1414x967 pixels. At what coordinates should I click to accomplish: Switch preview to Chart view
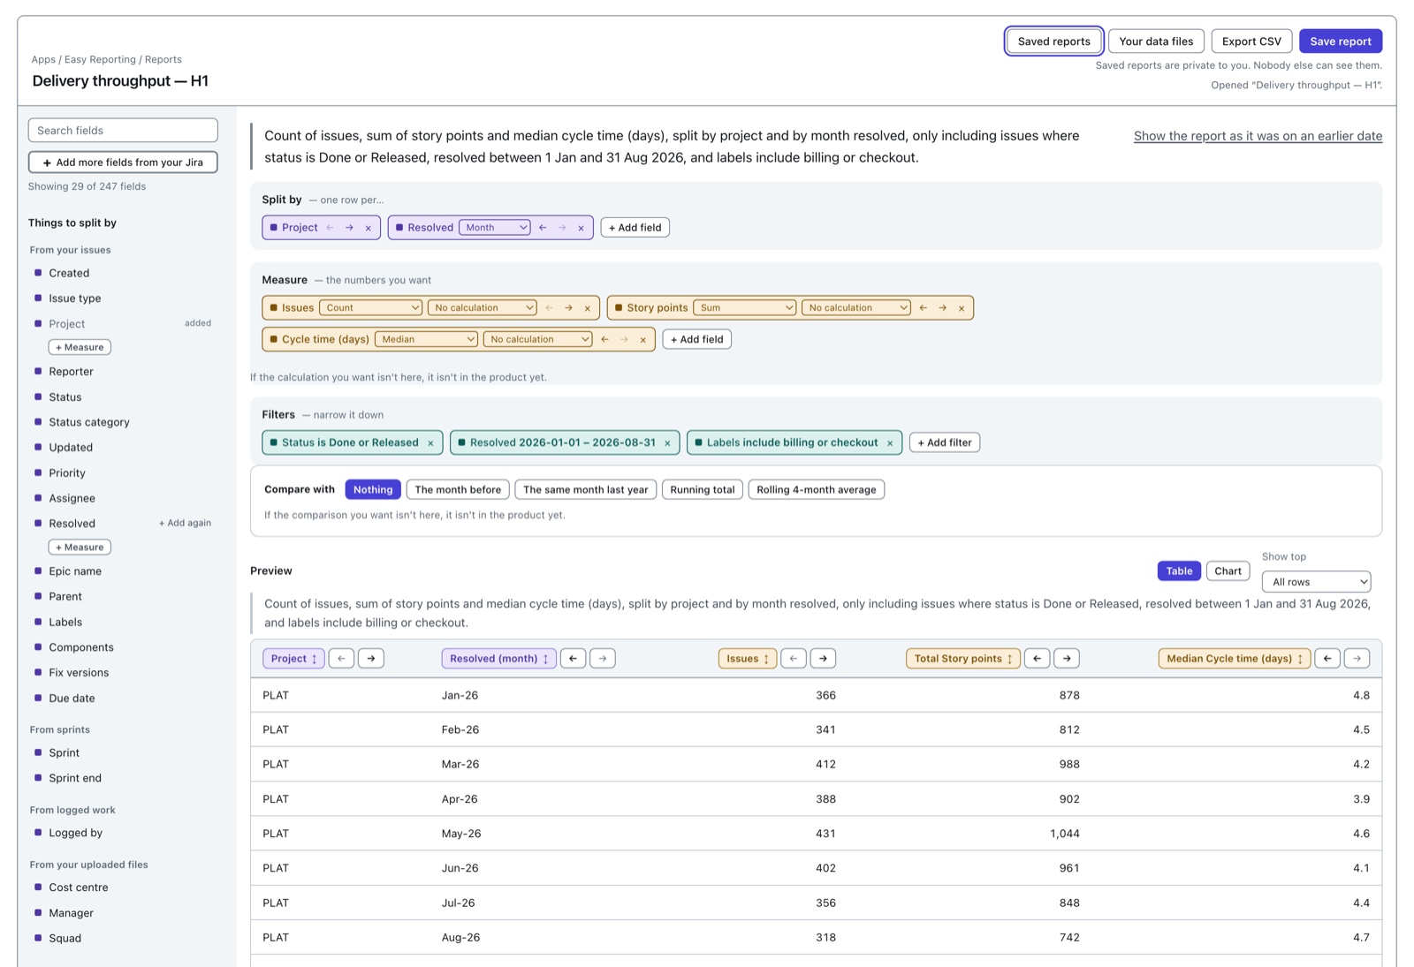[1228, 571]
